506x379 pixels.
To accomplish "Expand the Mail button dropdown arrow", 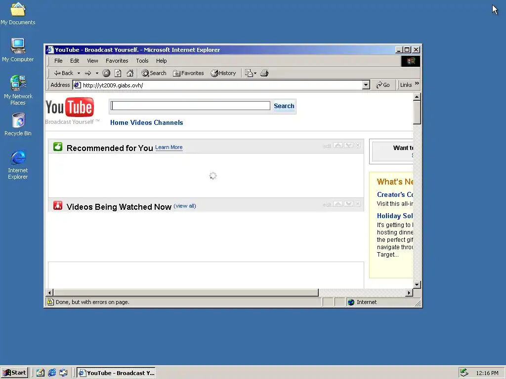I will (255, 73).
